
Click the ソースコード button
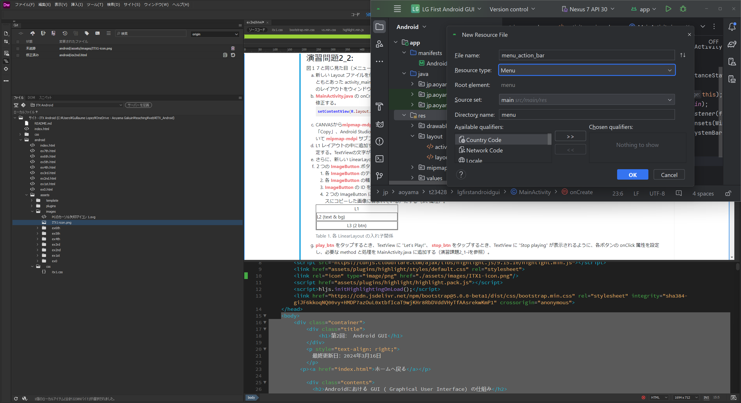257,30
